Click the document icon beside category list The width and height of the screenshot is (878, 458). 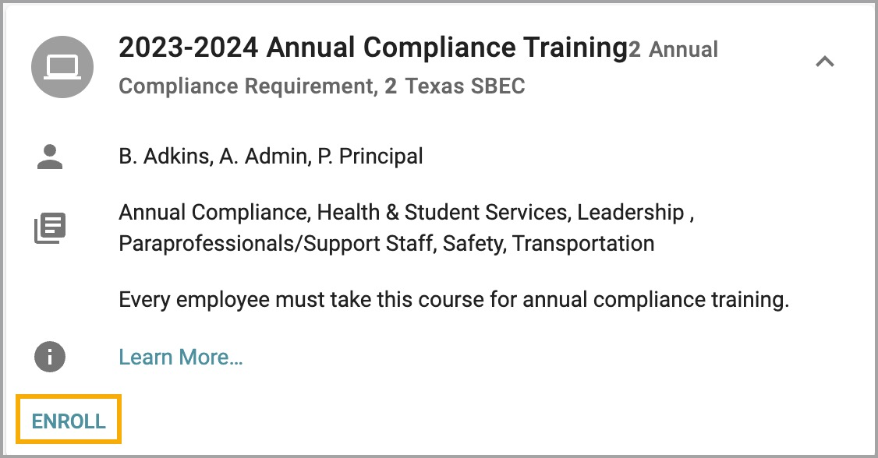click(x=49, y=227)
